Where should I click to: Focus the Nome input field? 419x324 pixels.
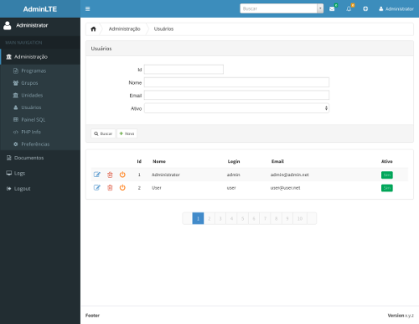coord(236,82)
